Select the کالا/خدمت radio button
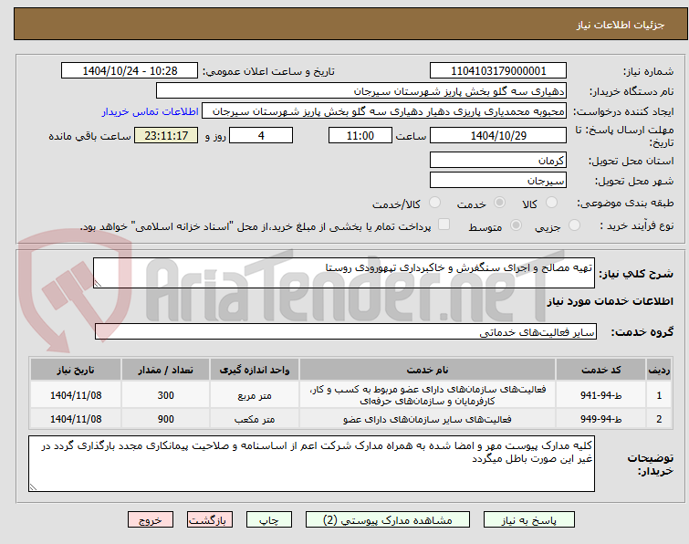689x544 pixels. click(434, 203)
